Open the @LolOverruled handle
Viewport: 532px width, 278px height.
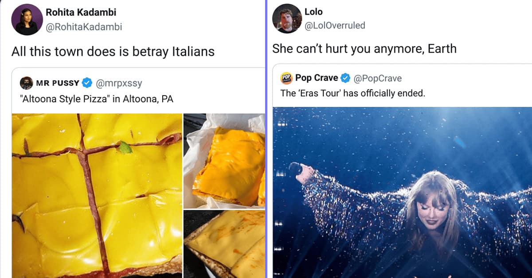[335, 25]
